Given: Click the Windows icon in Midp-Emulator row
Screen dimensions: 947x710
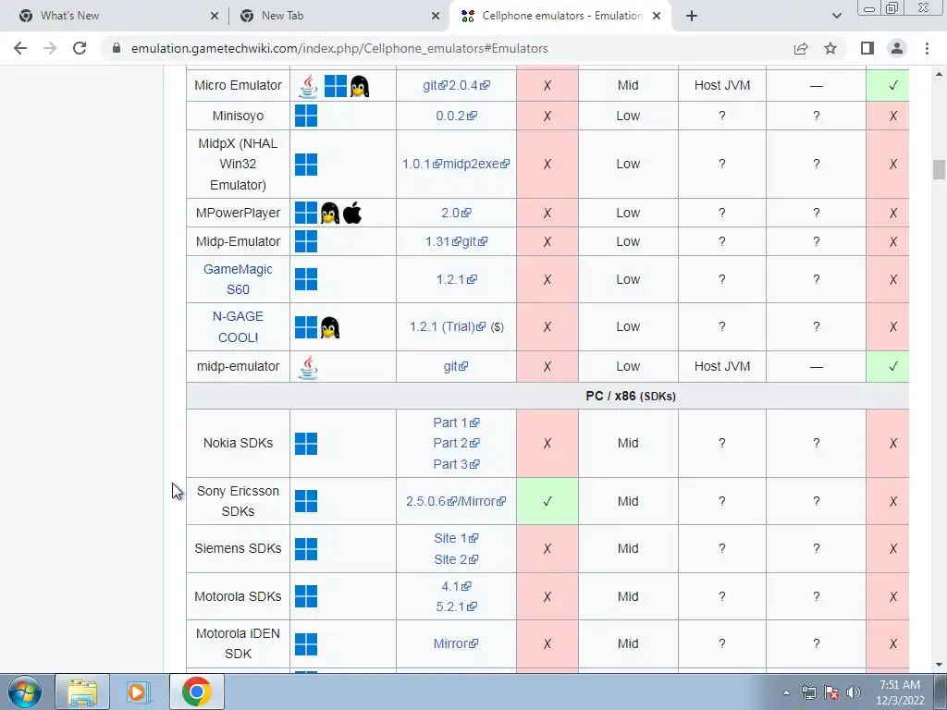Looking at the screenshot, I should coord(306,241).
